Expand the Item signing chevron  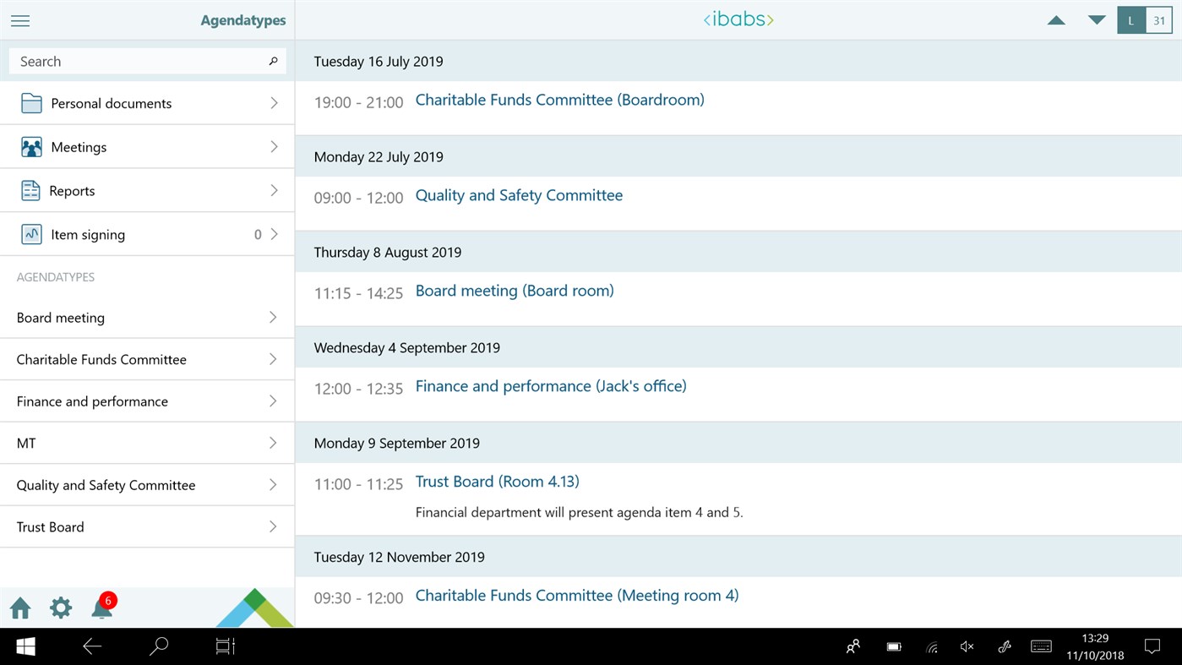[274, 234]
